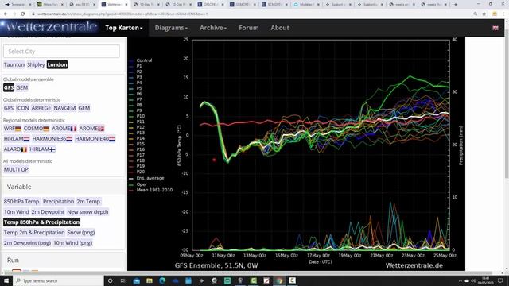Launch Microsoft Edge from the taskbar
This screenshot has height=286, width=509.
click(x=162, y=280)
